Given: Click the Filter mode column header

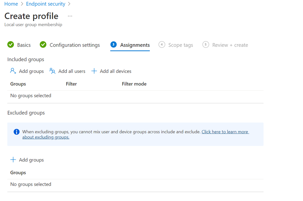Looking at the screenshot, I should tap(134, 84).
